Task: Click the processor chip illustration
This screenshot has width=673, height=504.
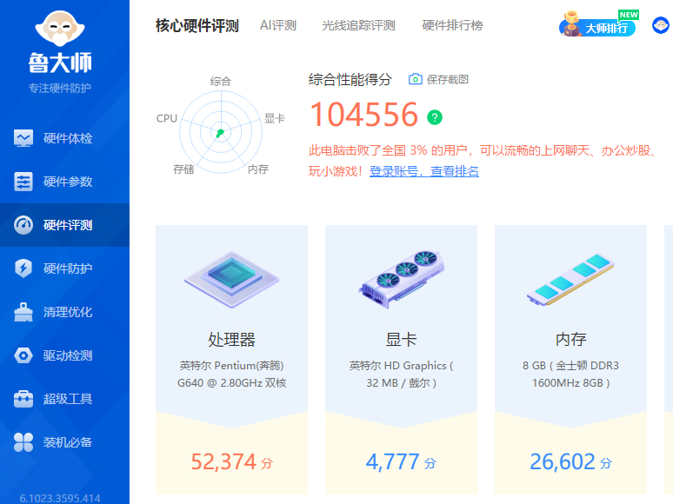Action: point(232,279)
